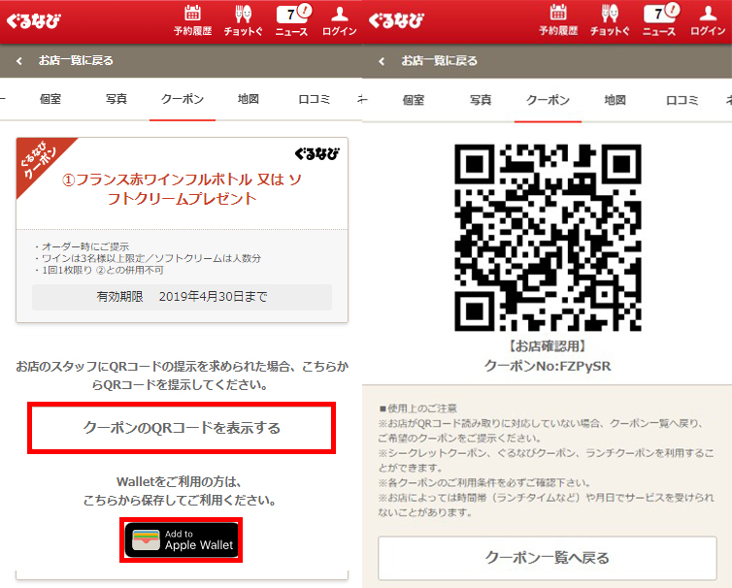Go back via right screen back chevron
732x588 pixels.
tap(382, 61)
